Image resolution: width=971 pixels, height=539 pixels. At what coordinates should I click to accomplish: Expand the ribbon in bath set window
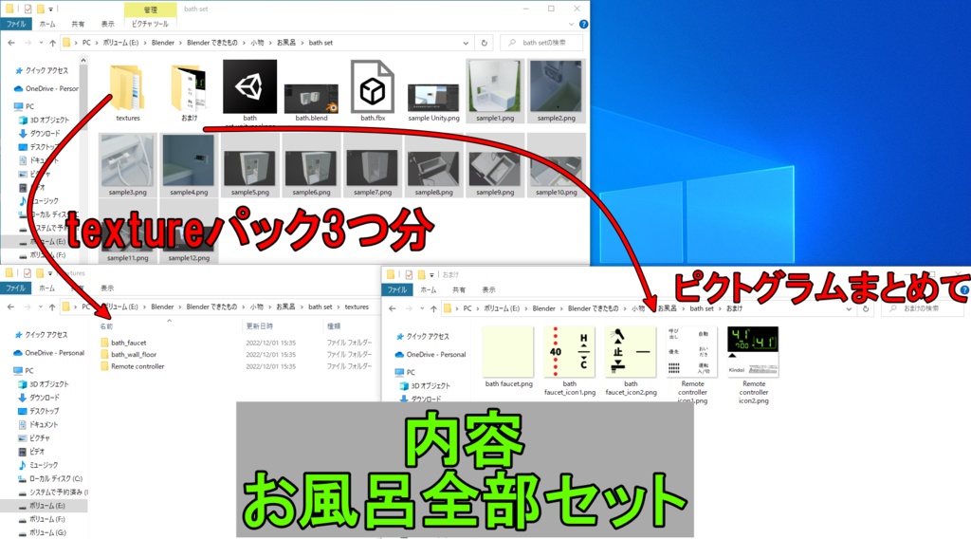tap(571, 24)
